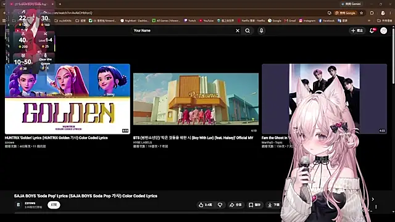The image size is (395, 222).
Task: Click the YouTube search magnifier button
Action: pos(247,31)
